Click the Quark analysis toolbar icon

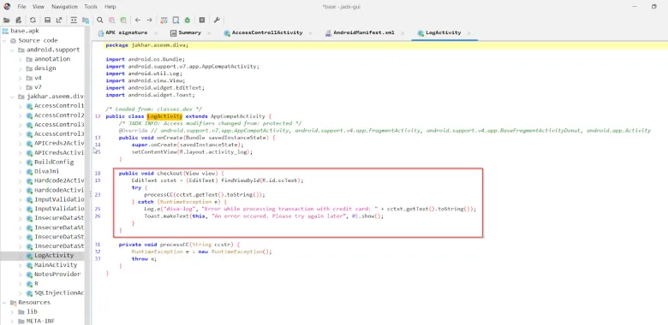pos(176,20)
